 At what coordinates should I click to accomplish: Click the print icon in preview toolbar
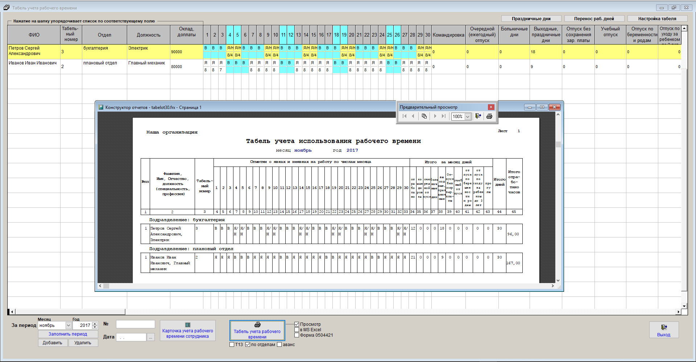[x=489, y=116]
